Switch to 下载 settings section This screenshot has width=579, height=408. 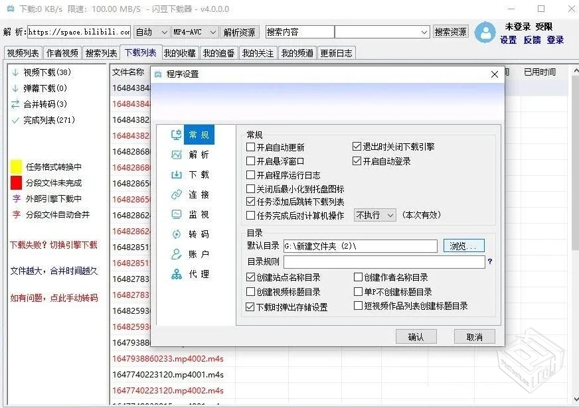[199, 174]
